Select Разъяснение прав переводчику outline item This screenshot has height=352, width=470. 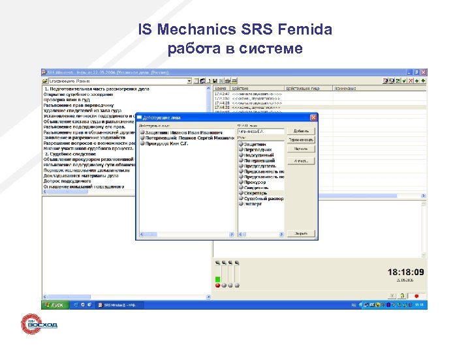coord(78,106)
